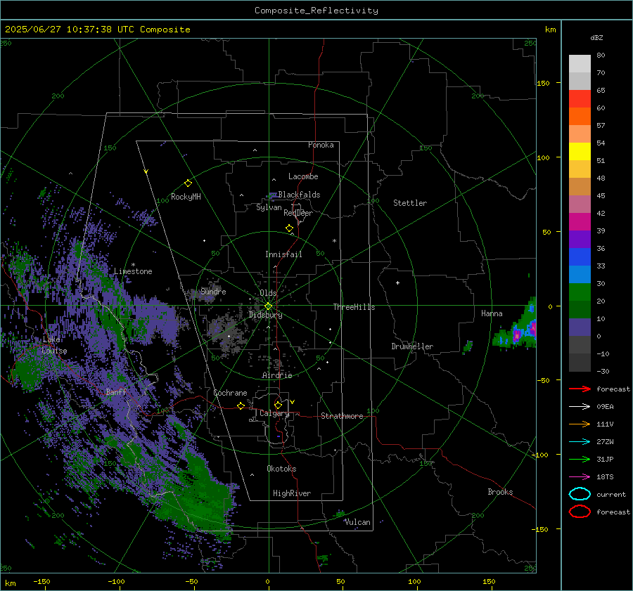Click the Calgary city label
This screenshot has width=633, height=591.
click(x=274, y=413)
